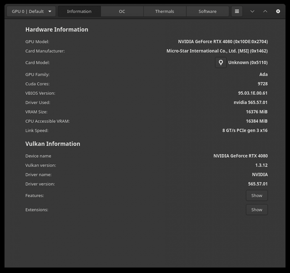
Task: Show the Vulkan Extensions list
Action: pyautogui.click(x=257, y=210)
